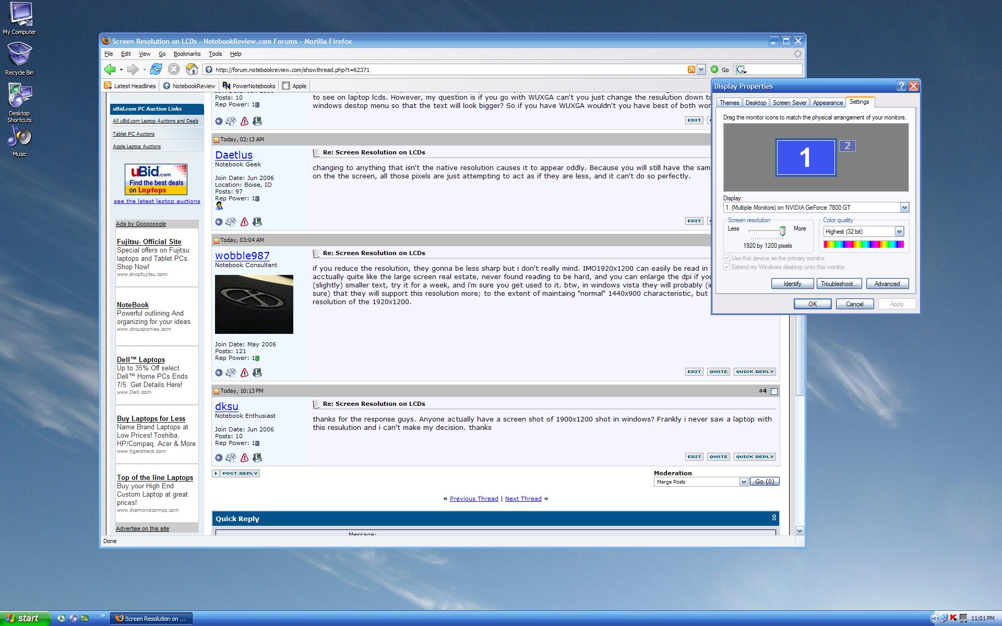The height and width of the screenshot is (626, 1002).
Task: Select monitor 2 icon in Display Properties
Action: 847,146
